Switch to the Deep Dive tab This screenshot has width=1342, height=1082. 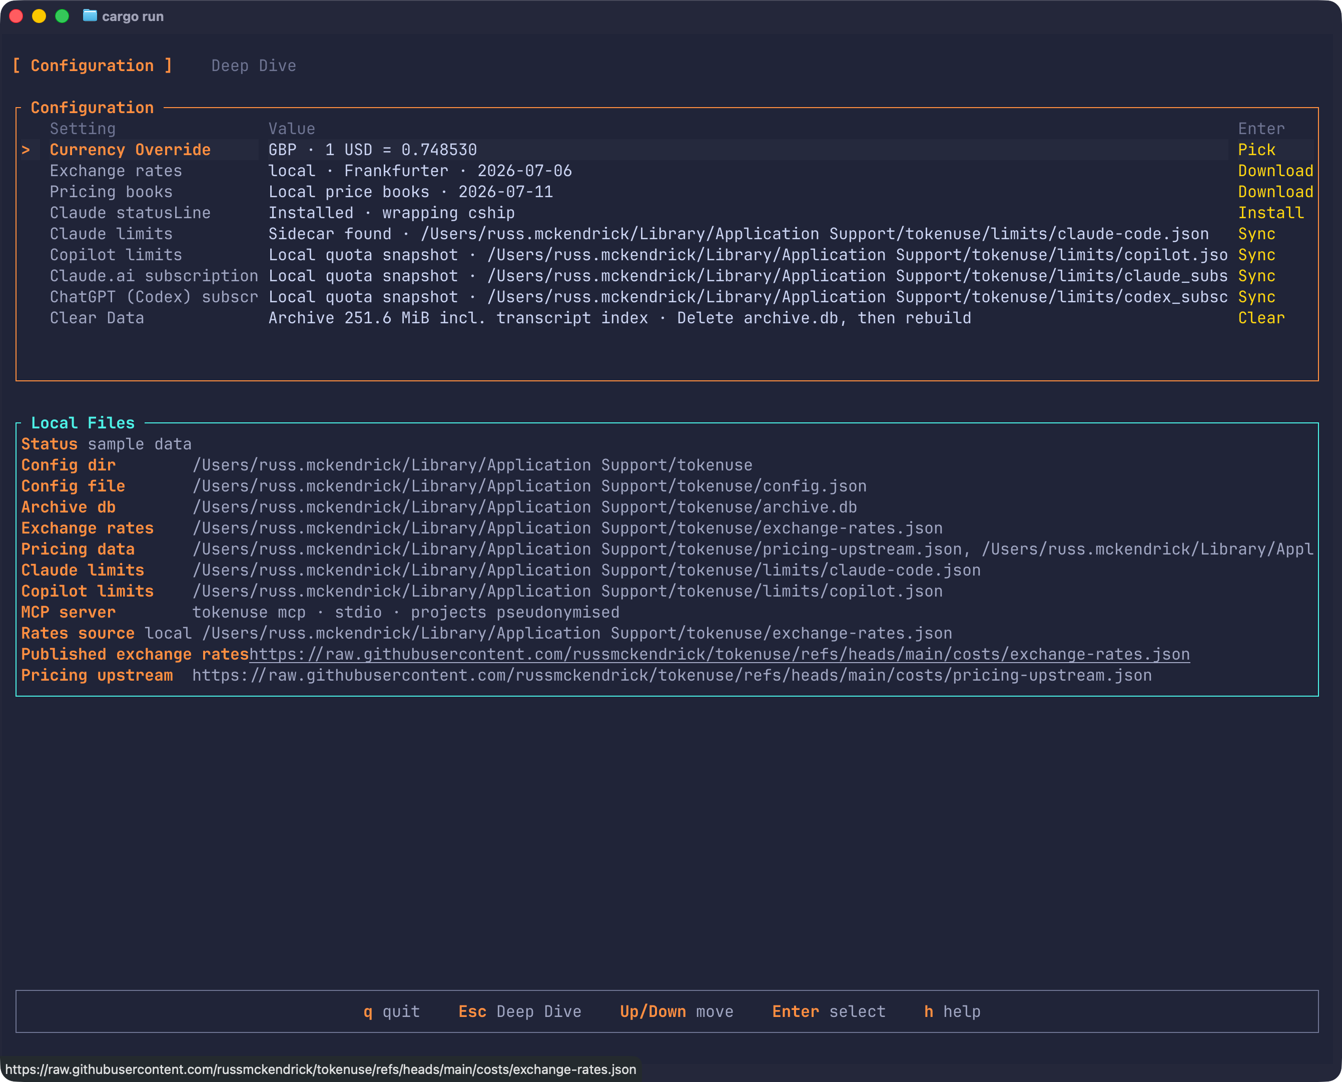[254, 66]
